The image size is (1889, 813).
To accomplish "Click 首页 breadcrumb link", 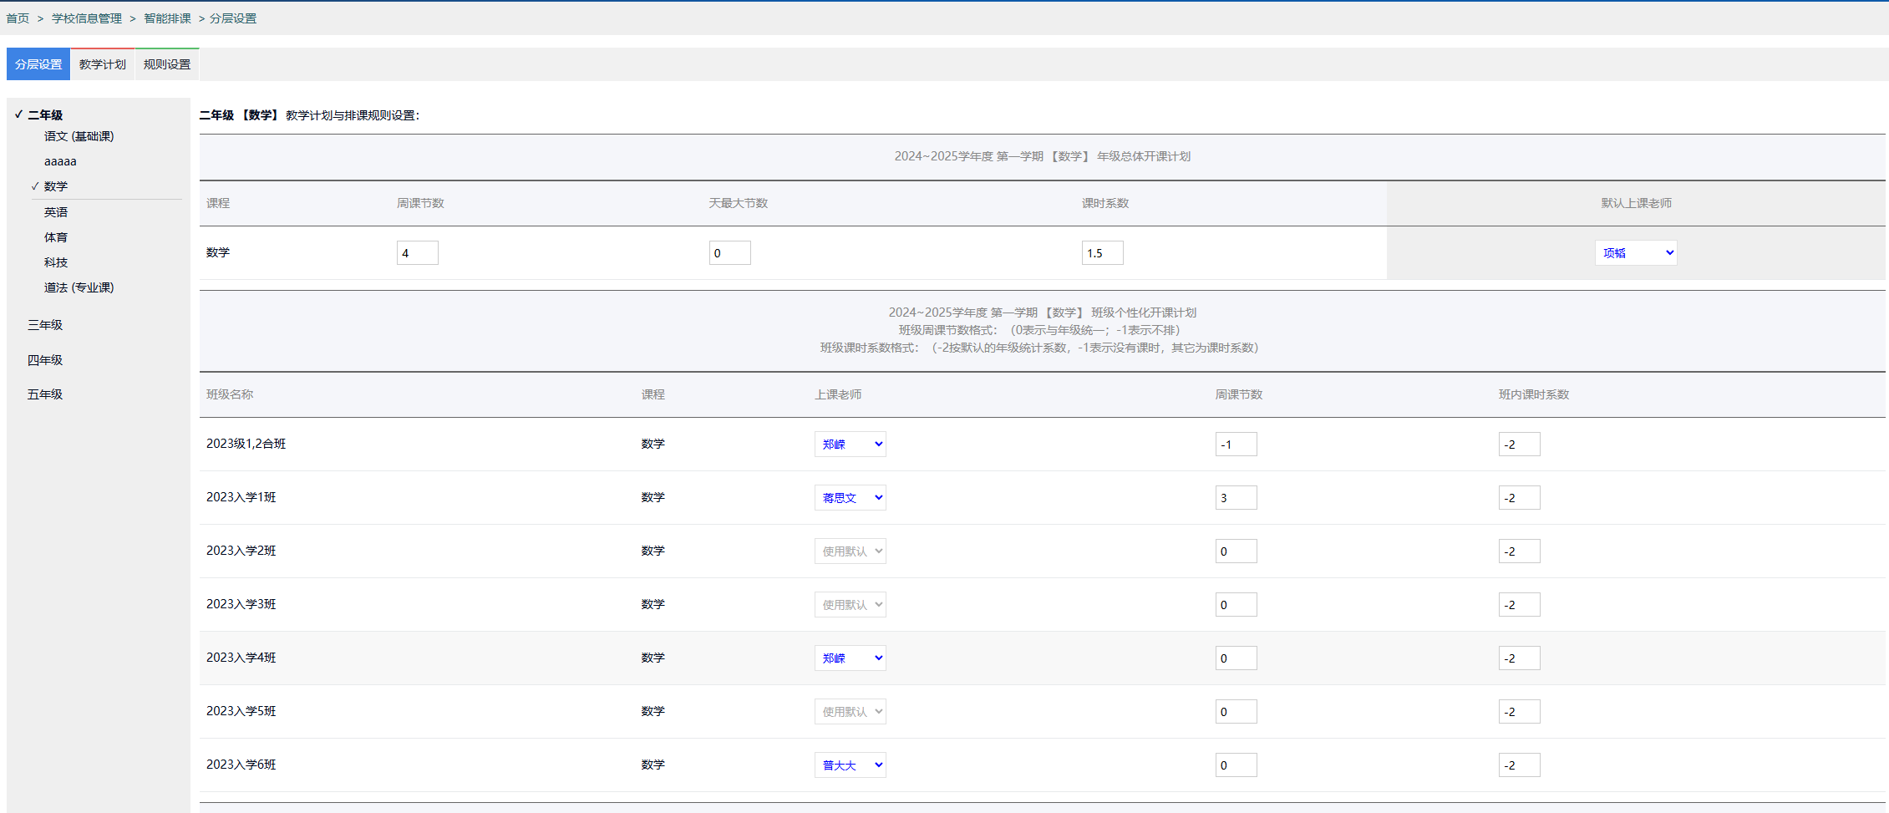I will point(18,18).
